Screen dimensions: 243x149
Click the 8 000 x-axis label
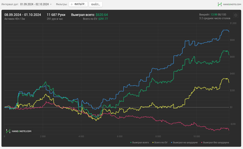pyautogui.click(x=158, y=136)
